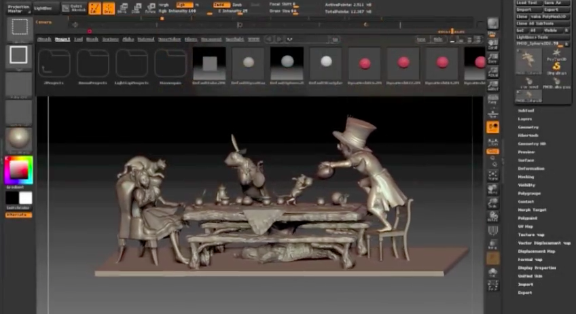Expand the Geometry subpalette
Viewport: 576px width, 314px height.
point(528,127)
